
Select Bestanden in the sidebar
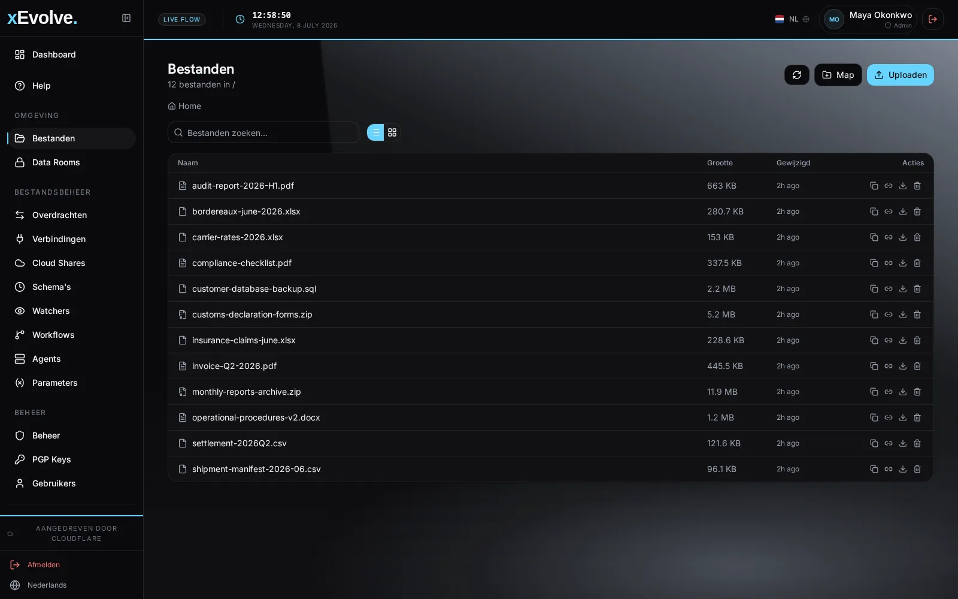pos(71,138)
